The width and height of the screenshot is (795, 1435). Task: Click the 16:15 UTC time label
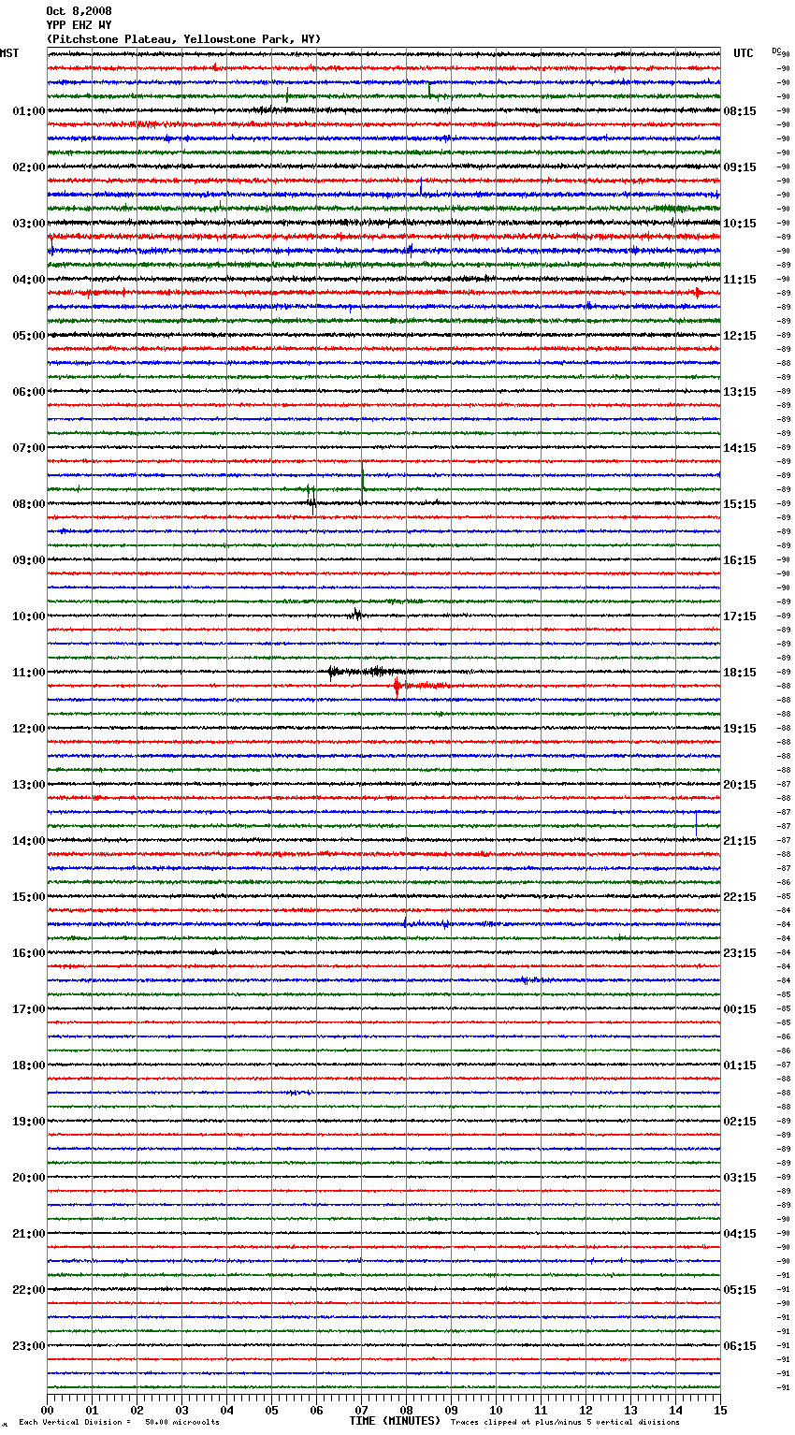coord(740,560)
